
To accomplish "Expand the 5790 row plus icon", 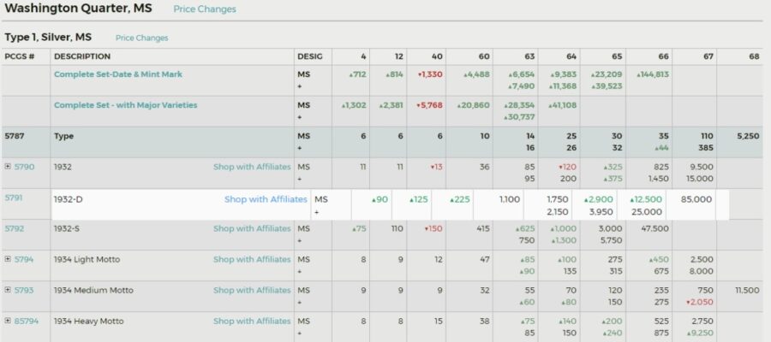I will tap(8, 167).
